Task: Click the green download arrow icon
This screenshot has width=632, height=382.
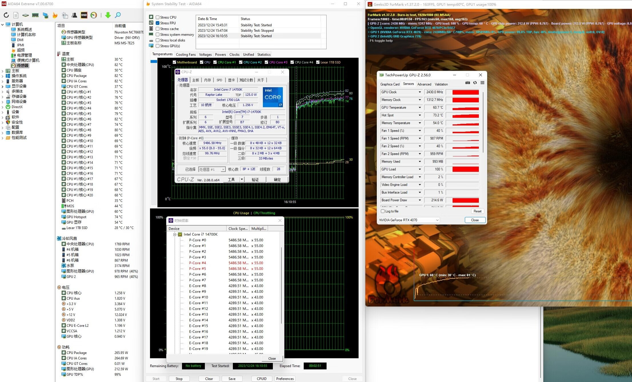Action: pos(108,15)
